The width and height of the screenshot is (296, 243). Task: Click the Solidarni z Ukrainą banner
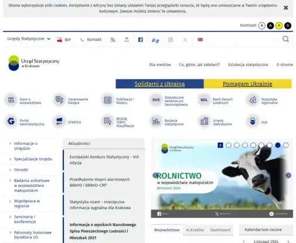pyautogui.click(x=159, y=84)
